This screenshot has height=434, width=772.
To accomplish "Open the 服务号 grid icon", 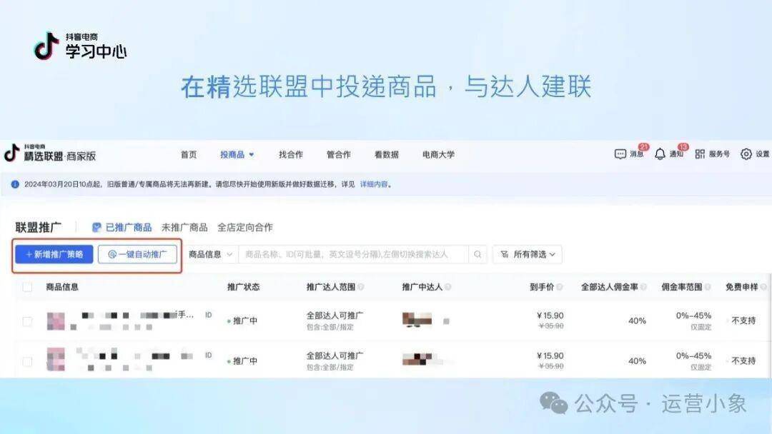I will tap(700, 154).
